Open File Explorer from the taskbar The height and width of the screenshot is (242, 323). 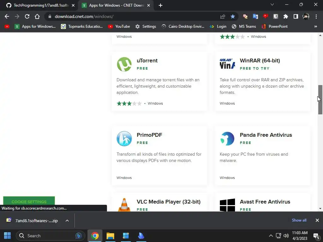(x=110, y=236)
